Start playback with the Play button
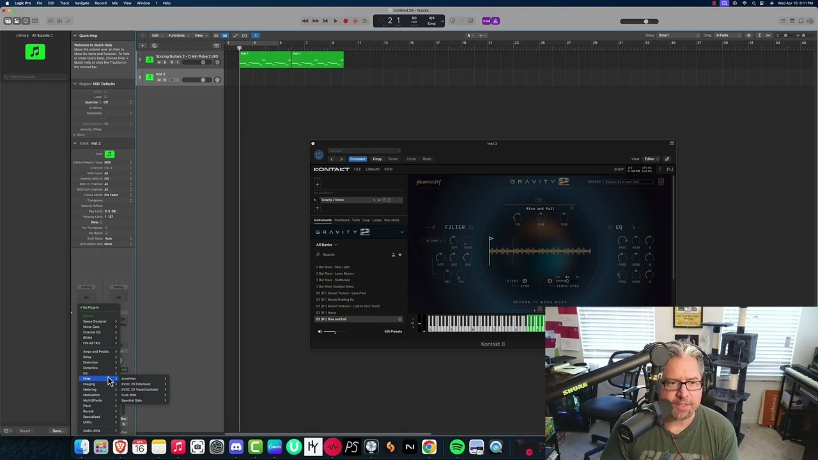Viewport: 818px width, 460px height. [336, 21]
